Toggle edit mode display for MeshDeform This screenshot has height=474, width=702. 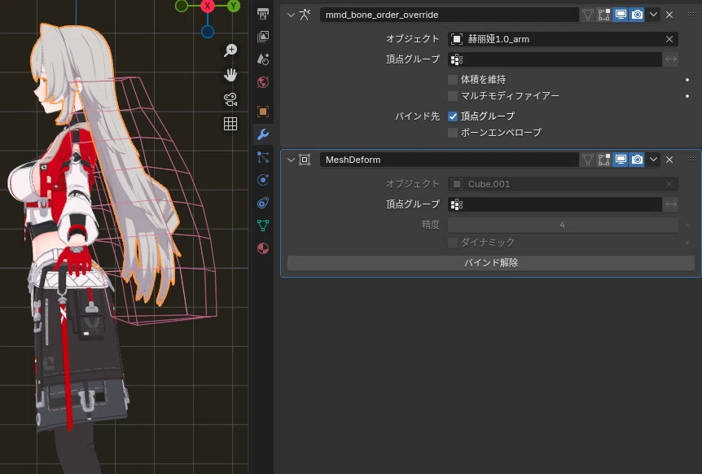[x=604, y=160]
